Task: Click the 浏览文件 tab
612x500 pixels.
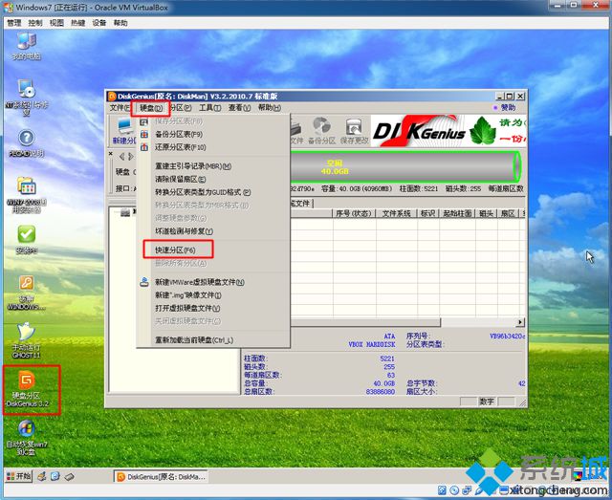Action: coord(301,204)
